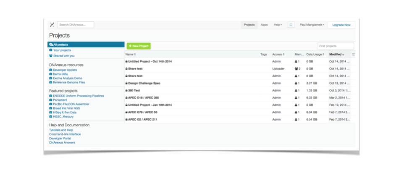Open the Paul Mangiamele account dropdown
Image resolution: width=420 pixels, height=178 pixels.
pyautogui.click(x=312, y=25)
